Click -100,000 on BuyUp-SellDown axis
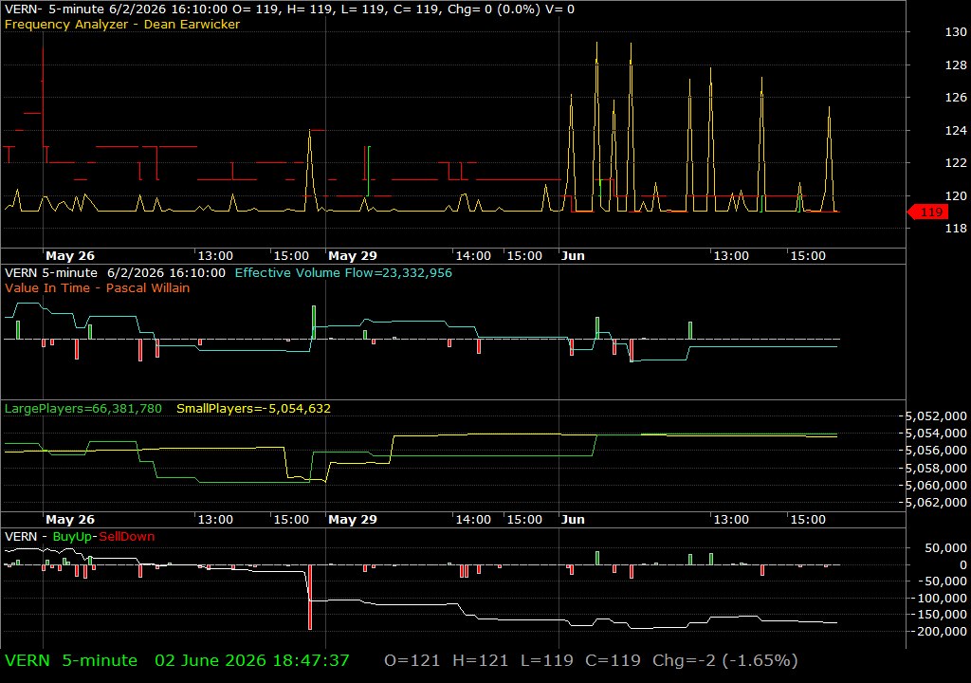 pos(940,599)
